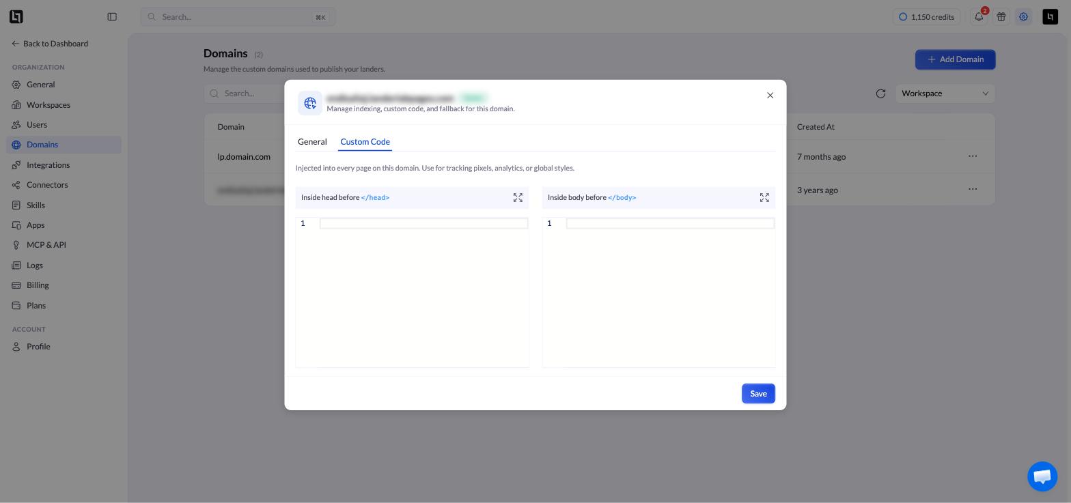Open the Connectors page

[64, 185]
